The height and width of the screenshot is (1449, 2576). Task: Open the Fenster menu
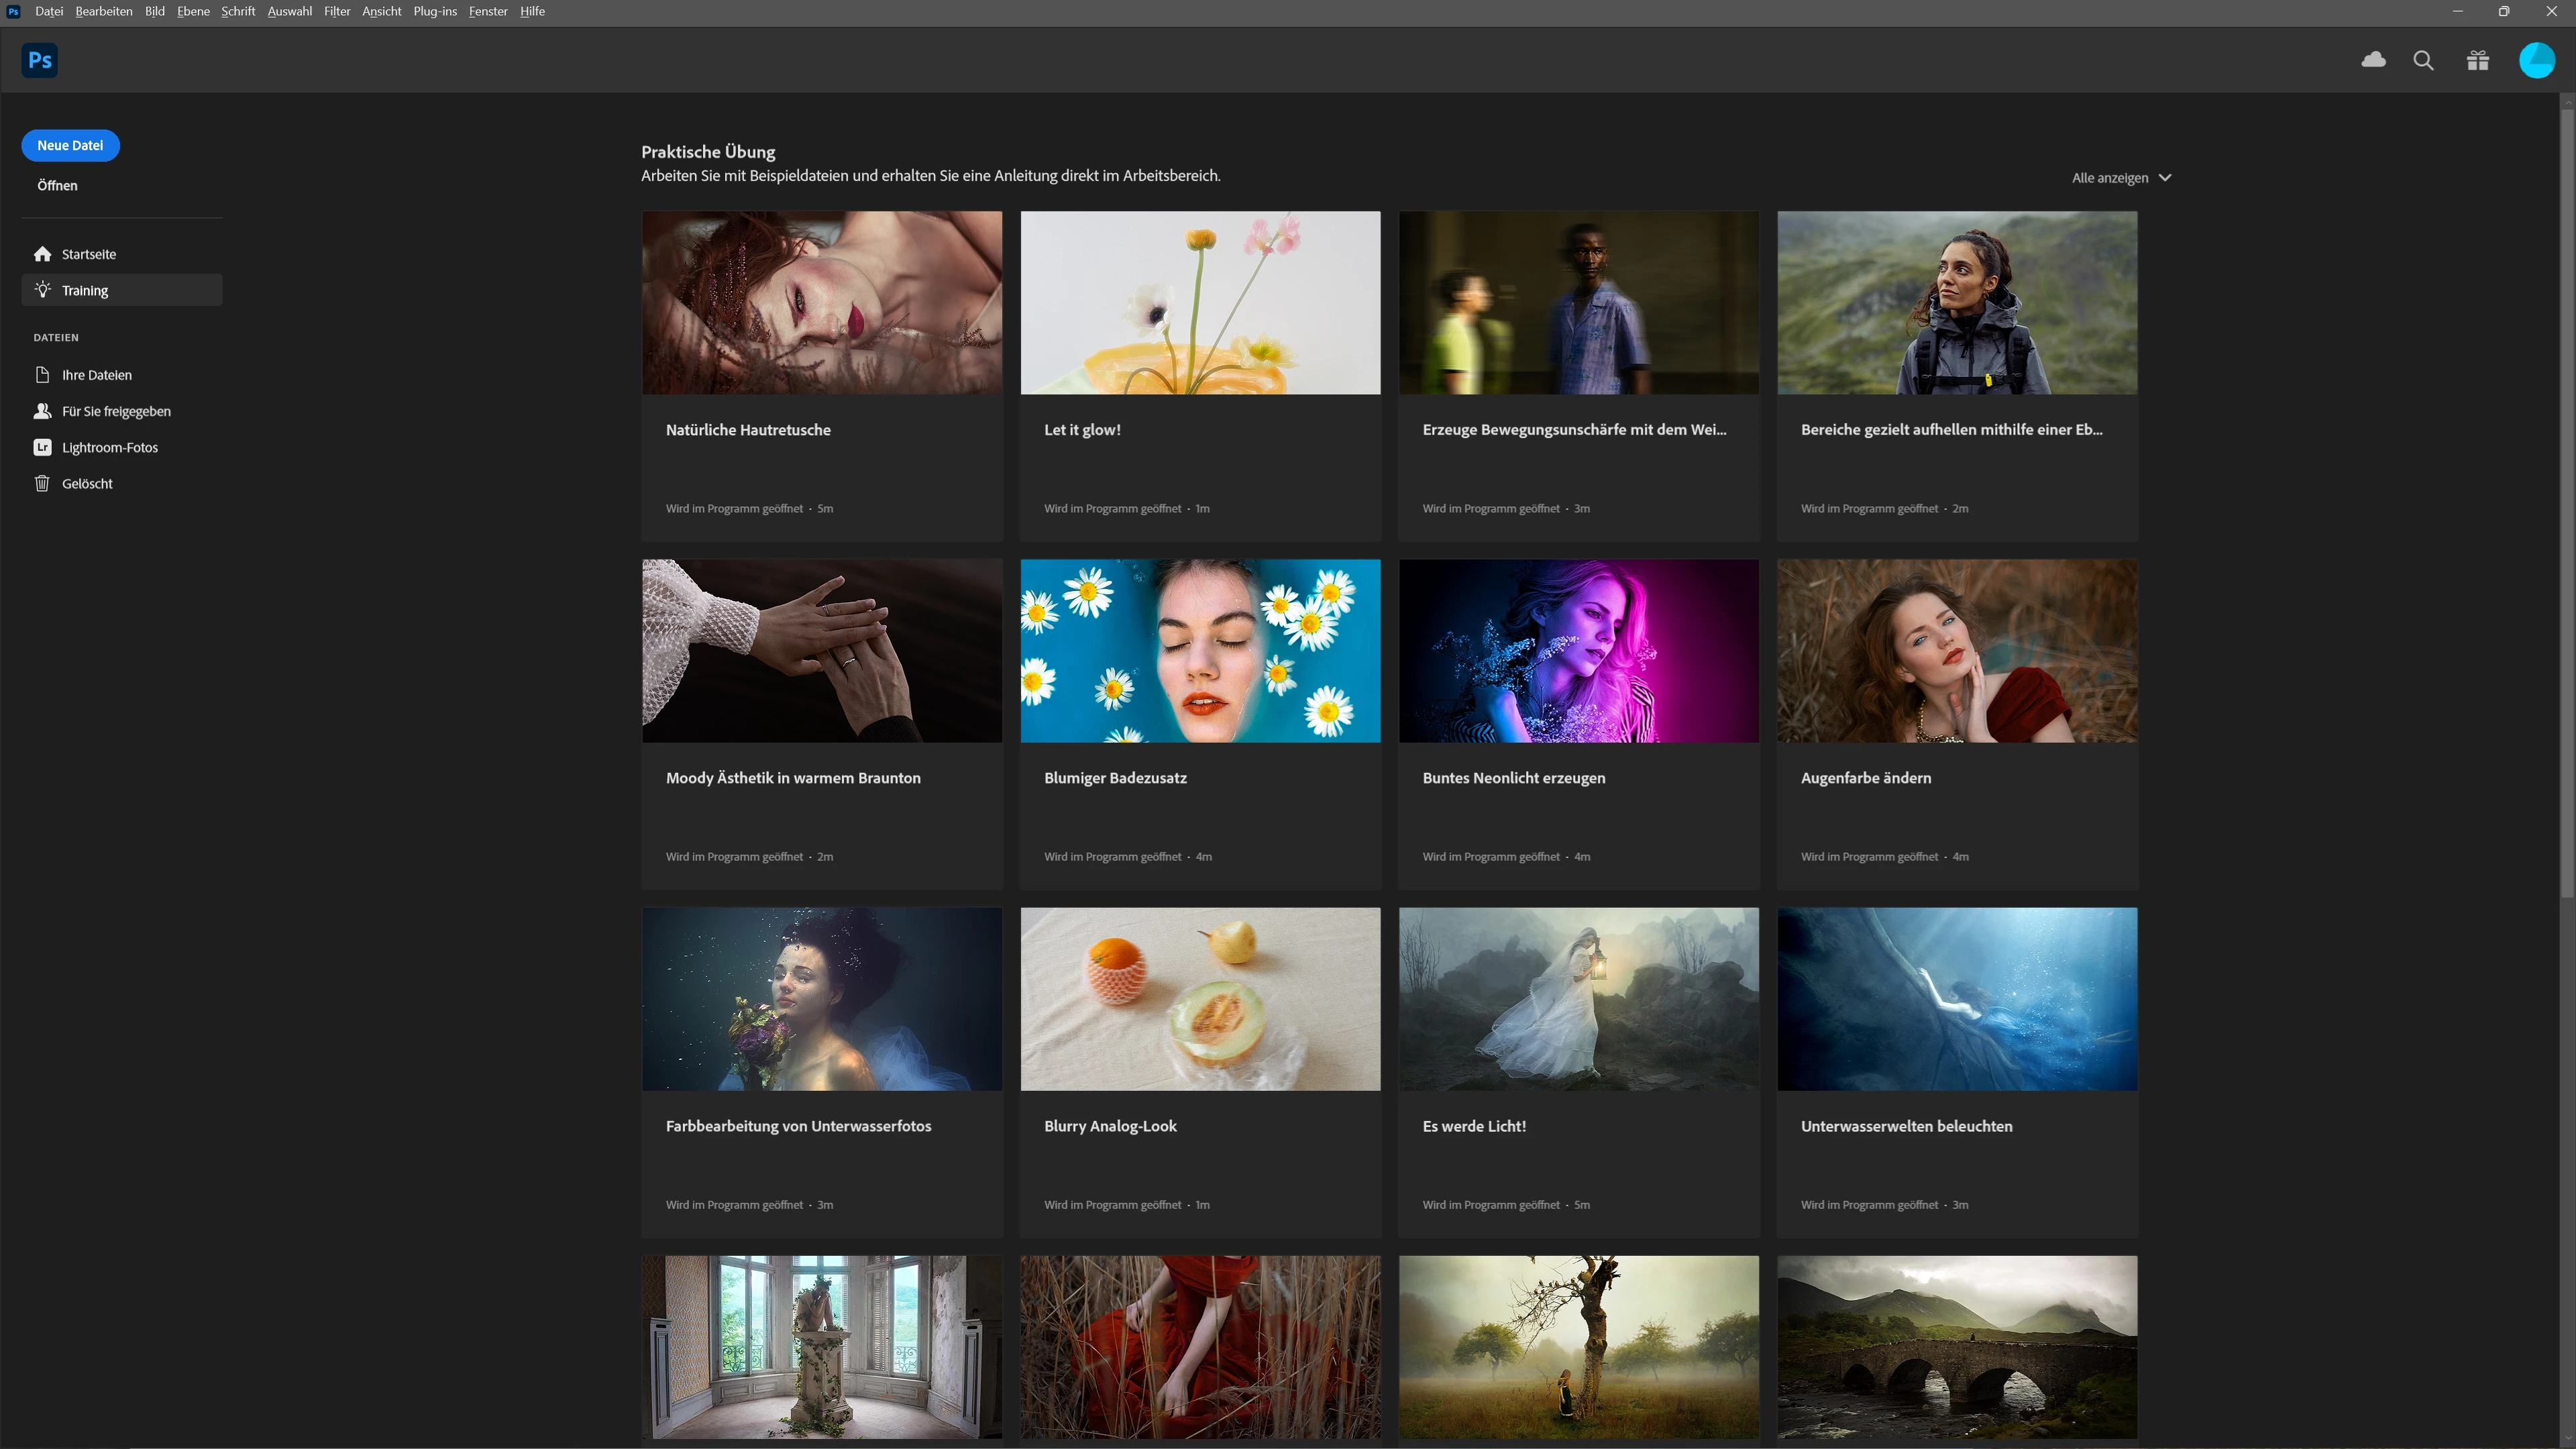(488, 11)
